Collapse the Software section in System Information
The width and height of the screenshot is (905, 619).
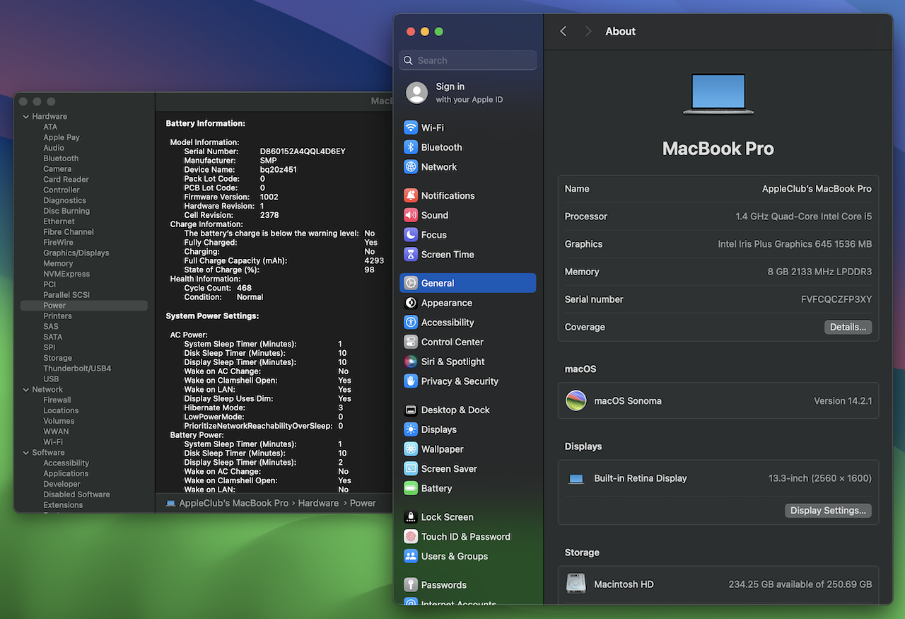[x=26, y=453]
